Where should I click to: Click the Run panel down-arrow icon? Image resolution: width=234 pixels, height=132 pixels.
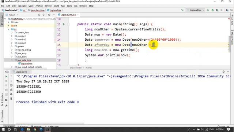11,81
